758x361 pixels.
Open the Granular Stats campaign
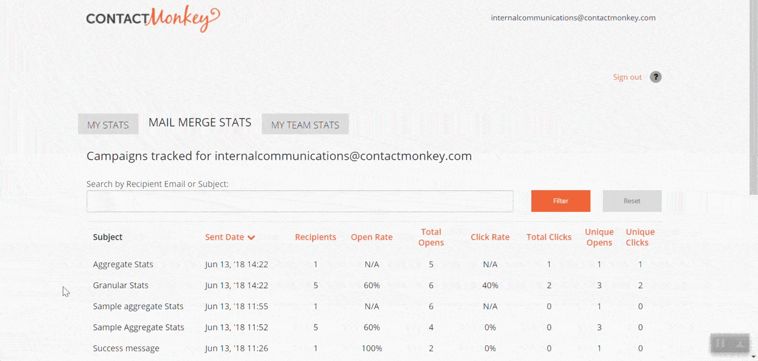[x=121, y=286]
